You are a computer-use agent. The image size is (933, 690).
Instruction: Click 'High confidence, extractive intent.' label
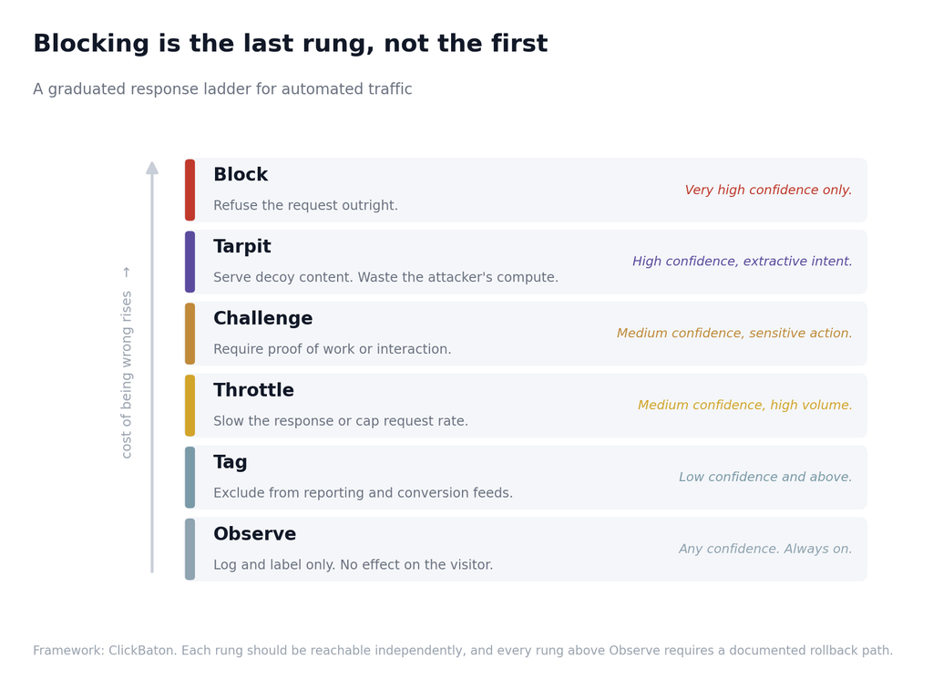pyautogui.click(x=742, y=262)
